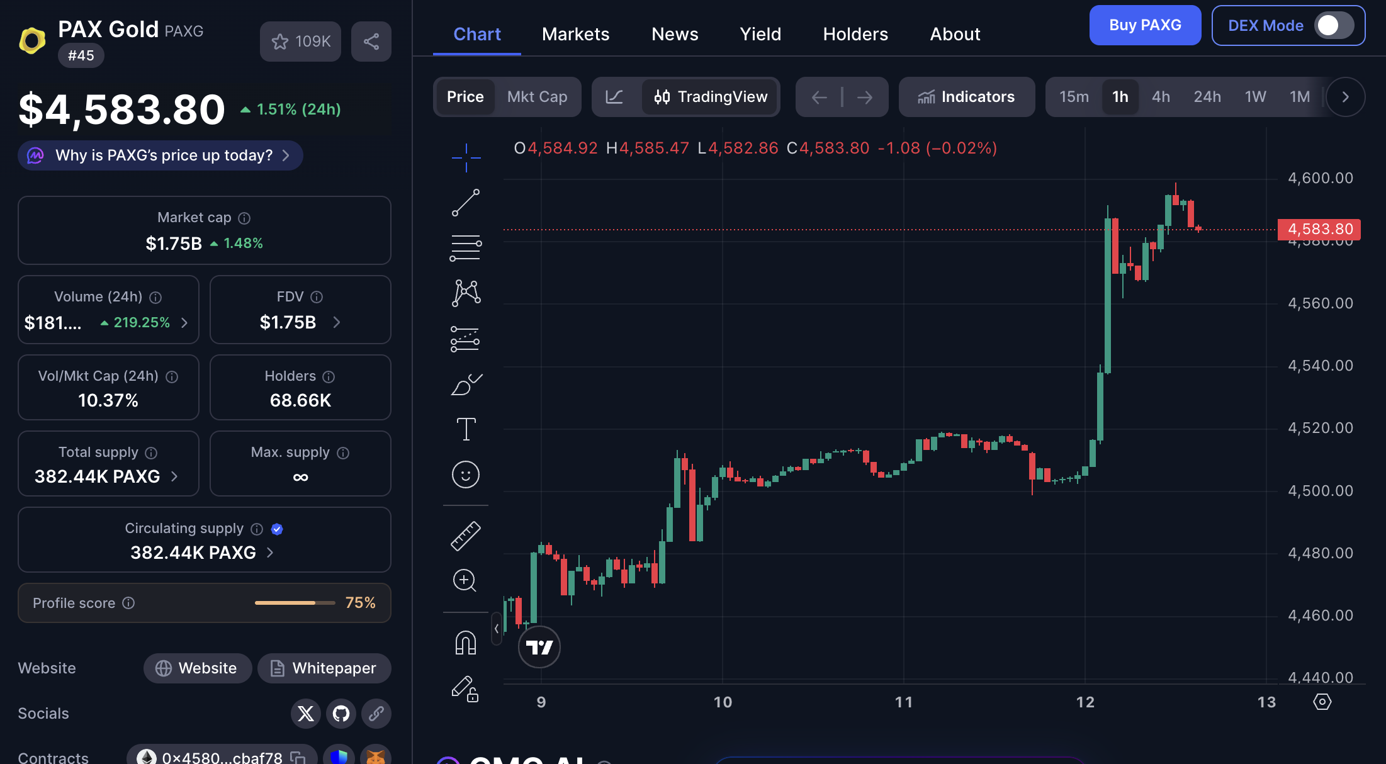This screenshot has width=1386, height=764.
Task: Open the GitHub social link
Action: tap(341, 713)
